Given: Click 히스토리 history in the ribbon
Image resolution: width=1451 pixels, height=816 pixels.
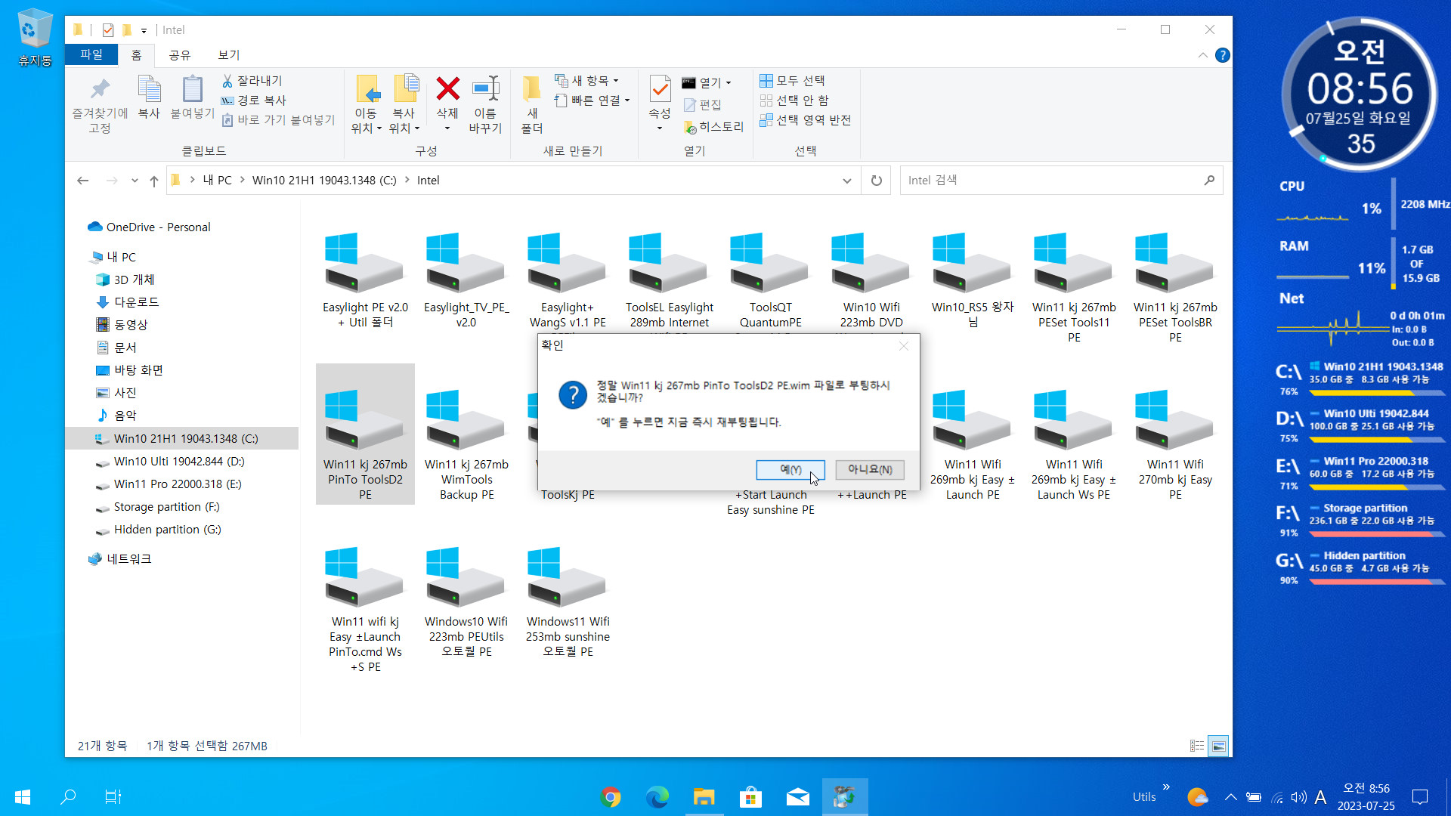Looking at the screenshot, I should (713, 127).
